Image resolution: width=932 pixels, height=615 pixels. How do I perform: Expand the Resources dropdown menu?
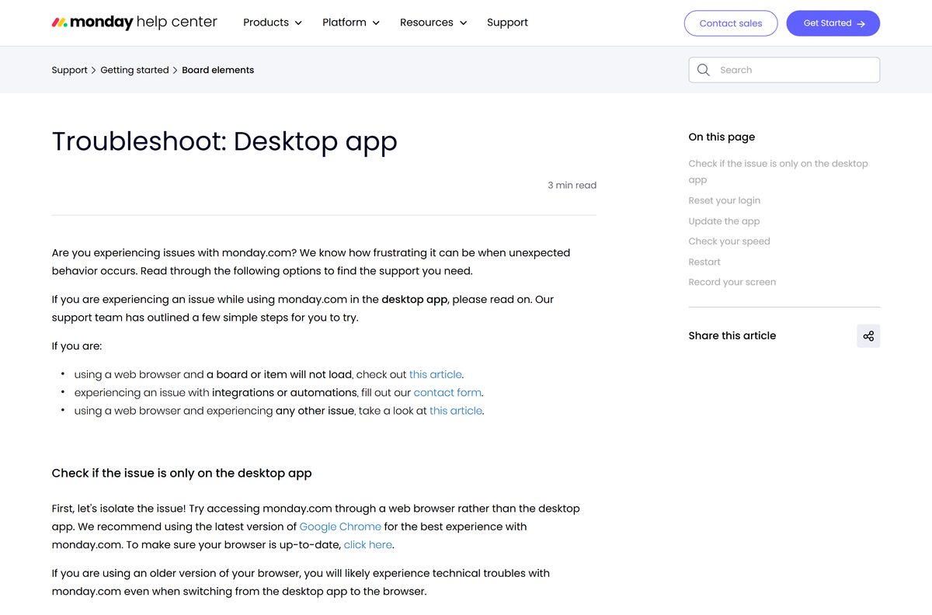tap(433, 23)
